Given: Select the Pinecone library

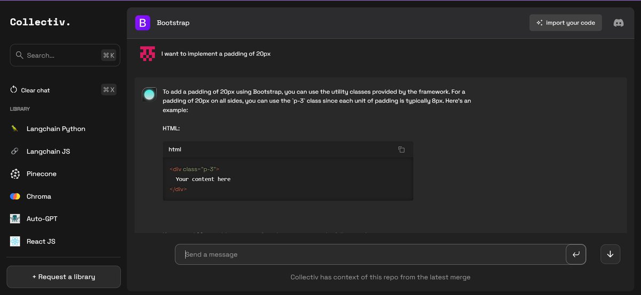Looking at the screenshot, I should pyautogui.click(x=42, y=174).
